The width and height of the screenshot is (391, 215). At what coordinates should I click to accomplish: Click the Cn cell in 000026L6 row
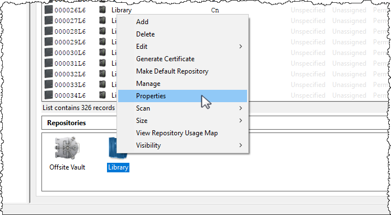click(215, 10)
